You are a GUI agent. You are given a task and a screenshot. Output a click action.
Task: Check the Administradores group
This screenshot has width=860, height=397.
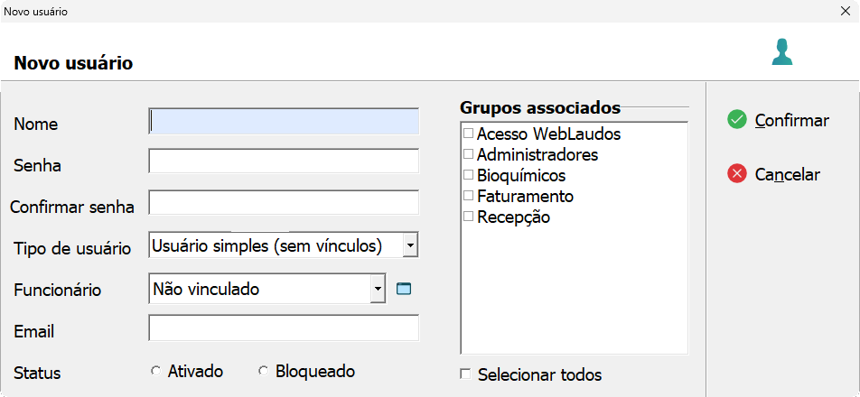[468, 154]
